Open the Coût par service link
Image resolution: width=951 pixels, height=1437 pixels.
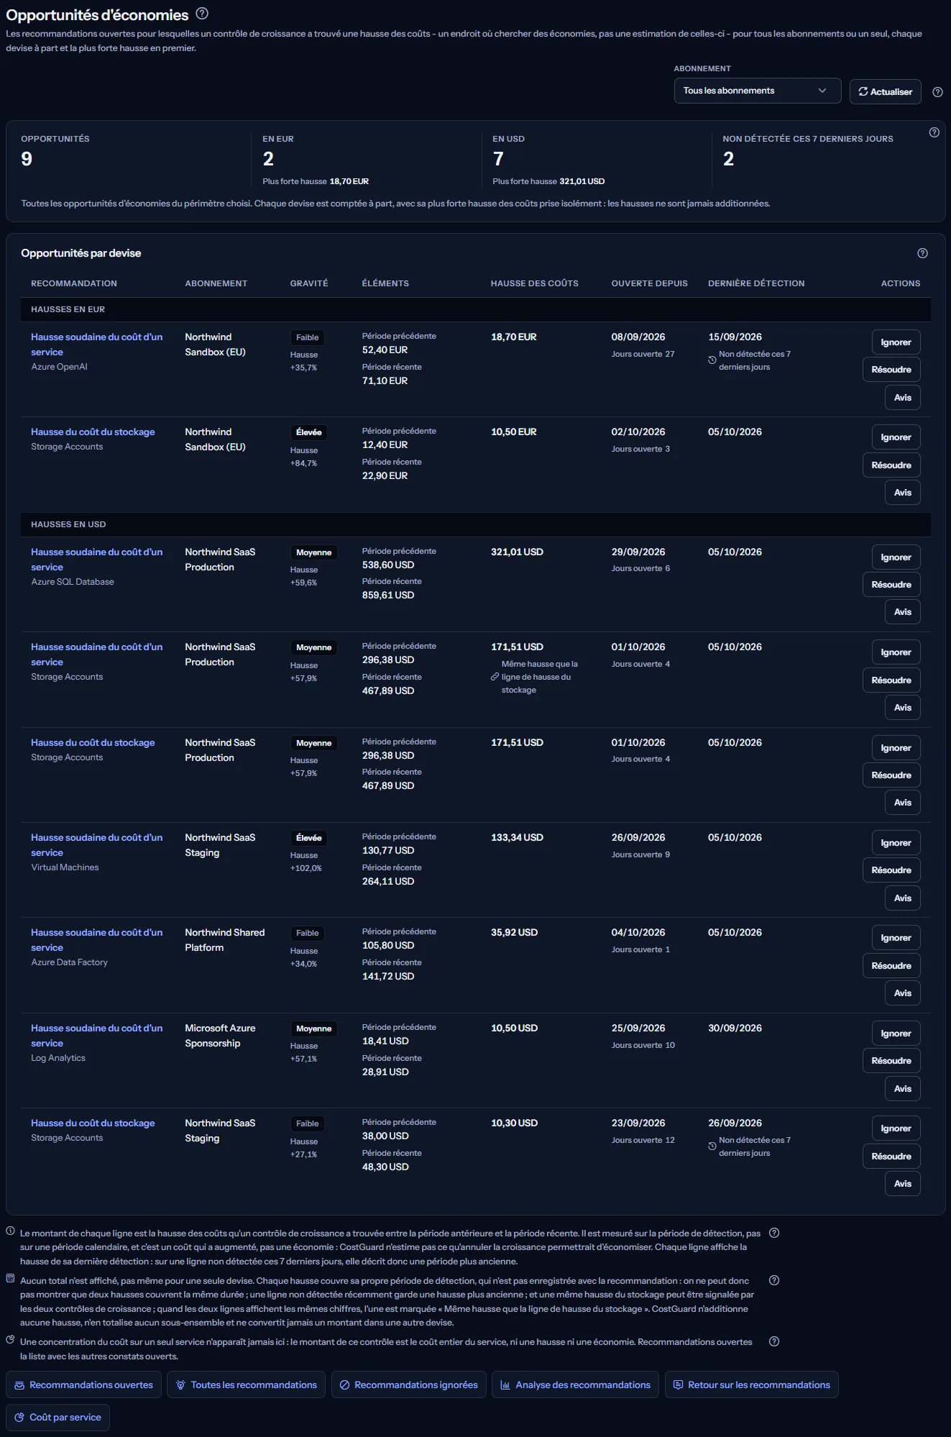pos(58,1417)
